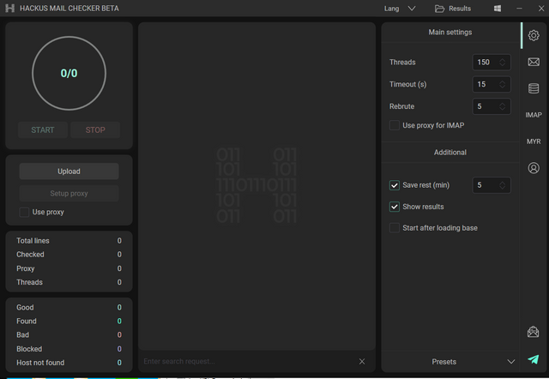
Task: Click the open envelope icon near bottom
Action: click(534, 332)
